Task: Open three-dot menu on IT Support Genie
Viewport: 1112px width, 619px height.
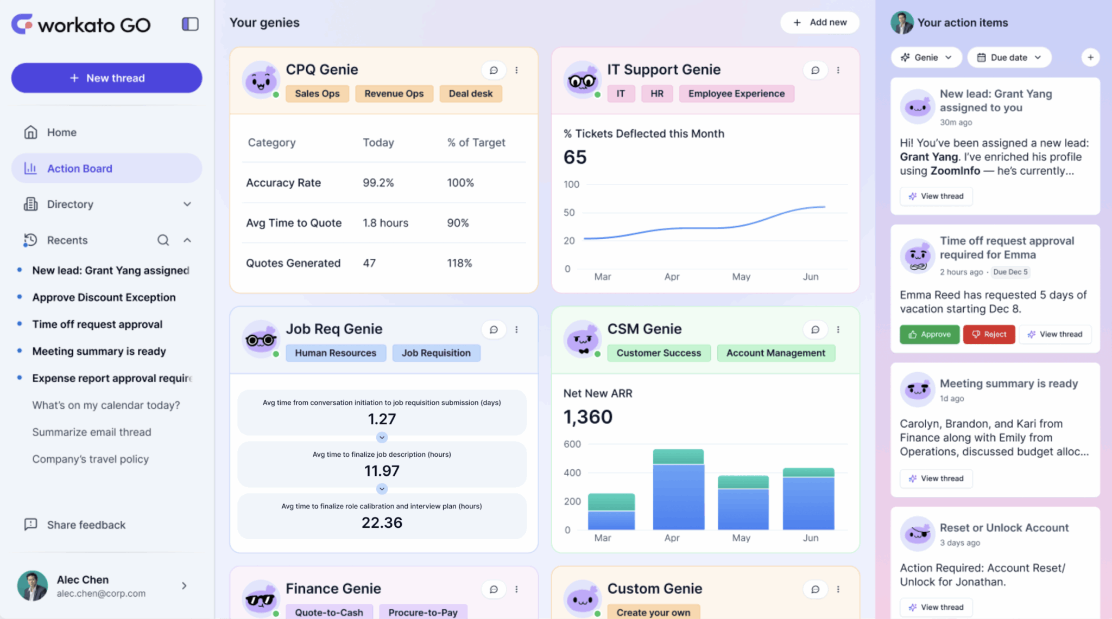Action: pyautogui.click(x=838, y=70)
